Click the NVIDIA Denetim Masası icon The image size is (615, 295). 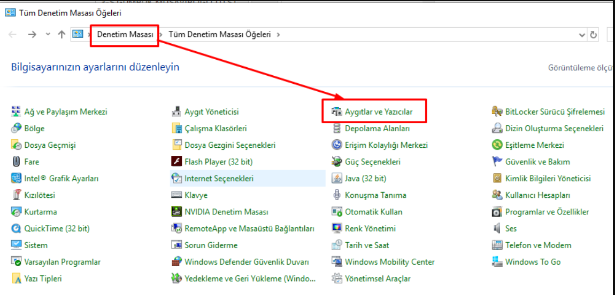(x=176, y=212)
